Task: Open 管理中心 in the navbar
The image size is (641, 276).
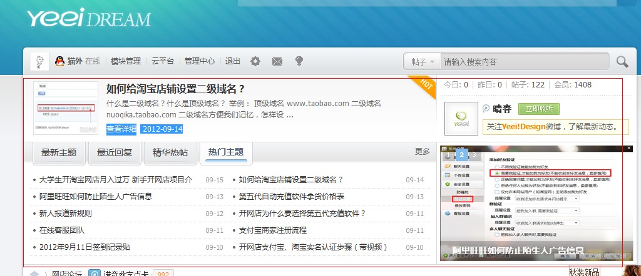Action: 200,61
